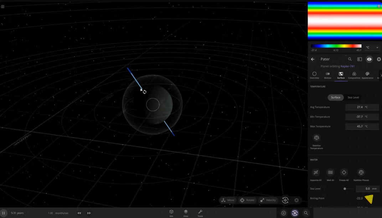Click the Sea Level slider handle
382x218 pixels.
[345, 189]
